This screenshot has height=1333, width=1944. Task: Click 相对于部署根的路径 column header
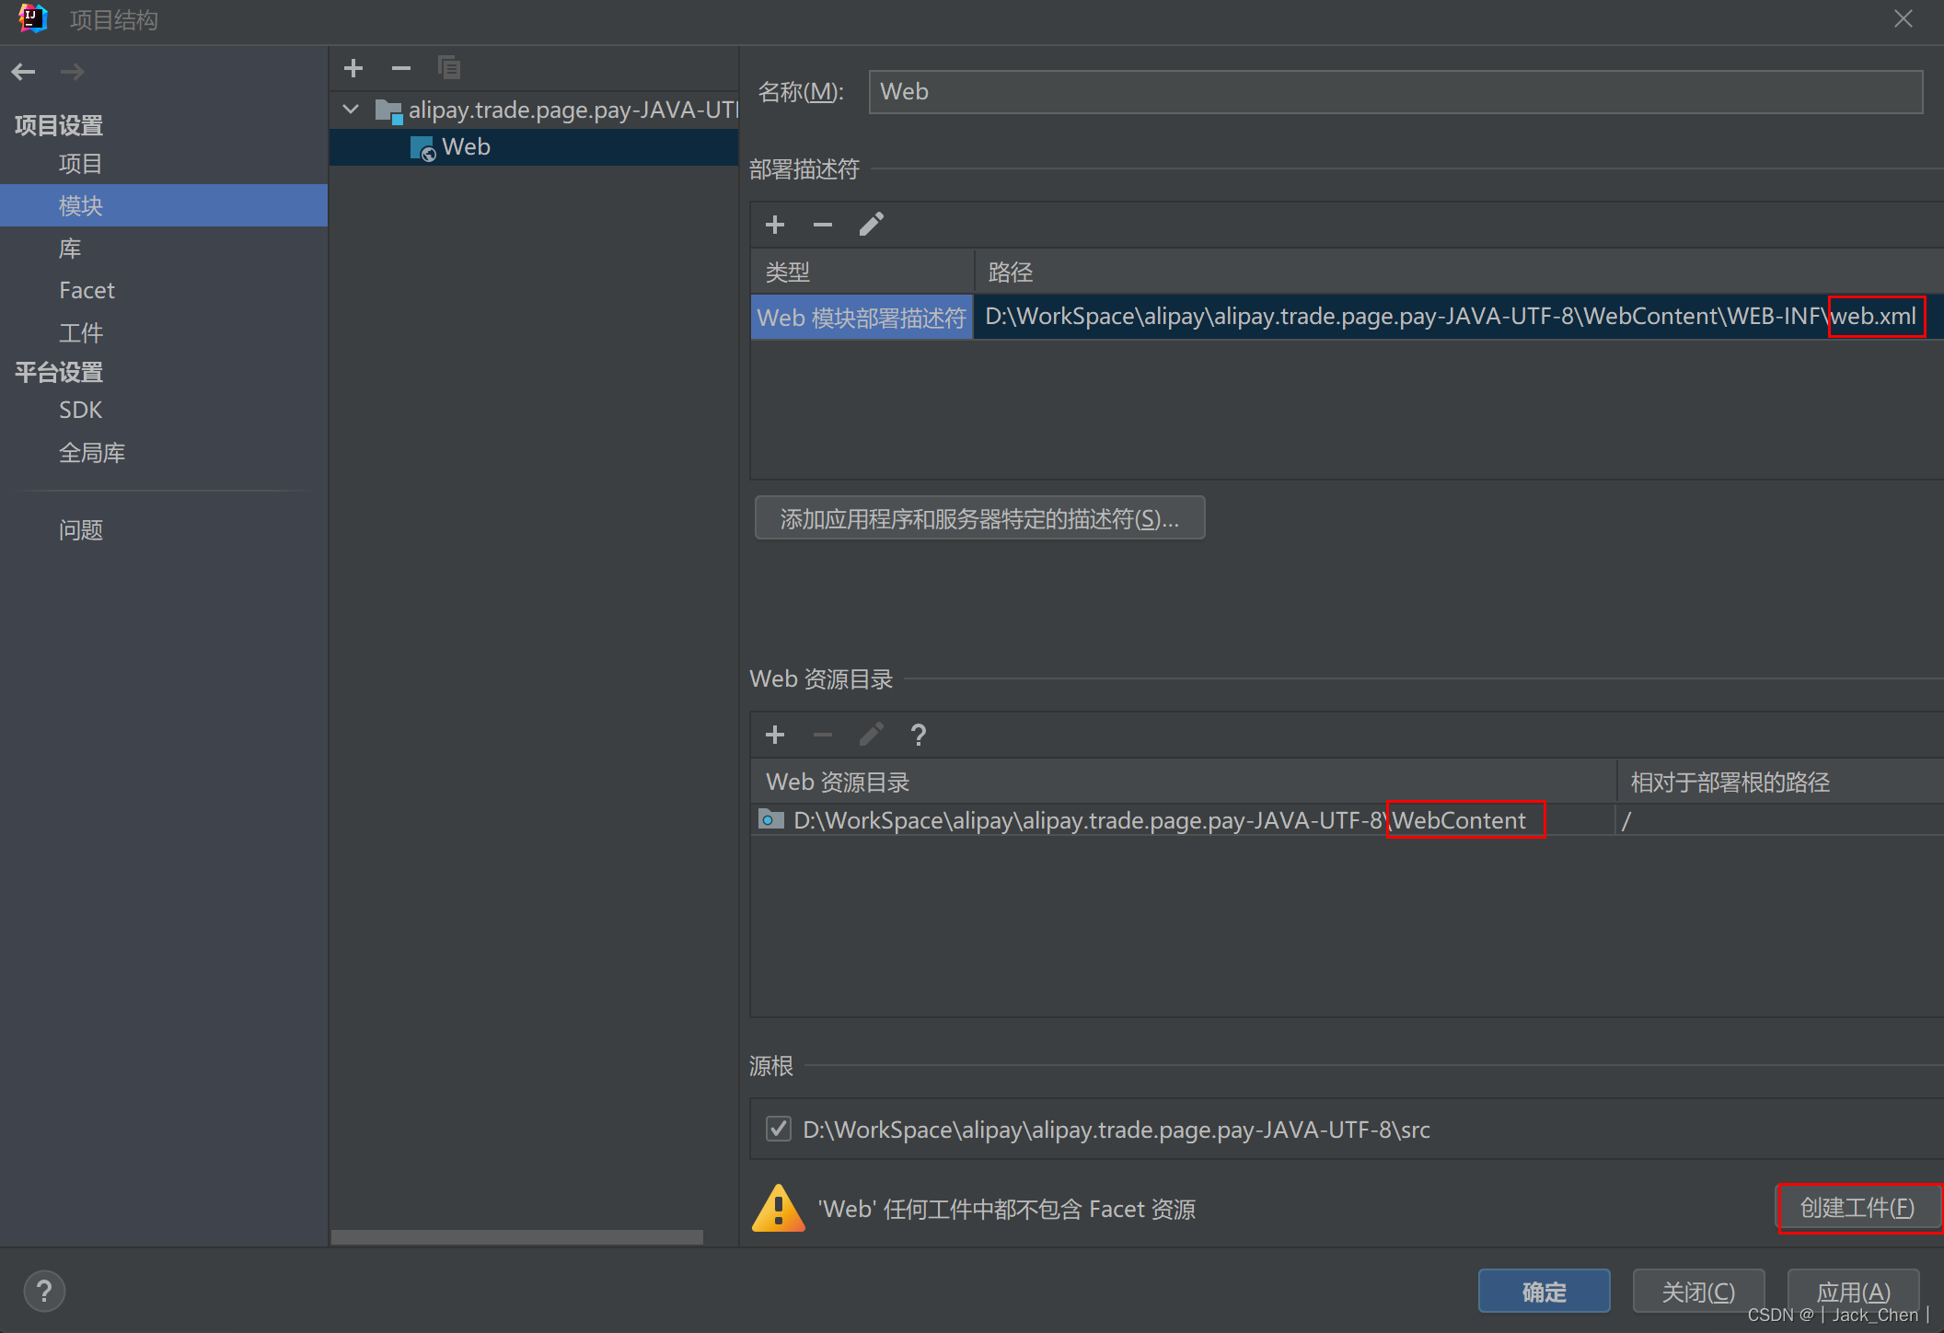pos(1780,782)
